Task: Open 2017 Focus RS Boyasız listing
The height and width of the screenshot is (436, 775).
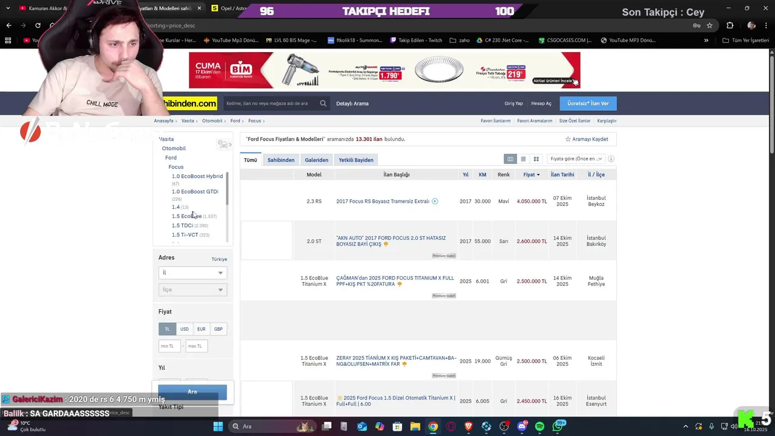Action: coord(383,201)
